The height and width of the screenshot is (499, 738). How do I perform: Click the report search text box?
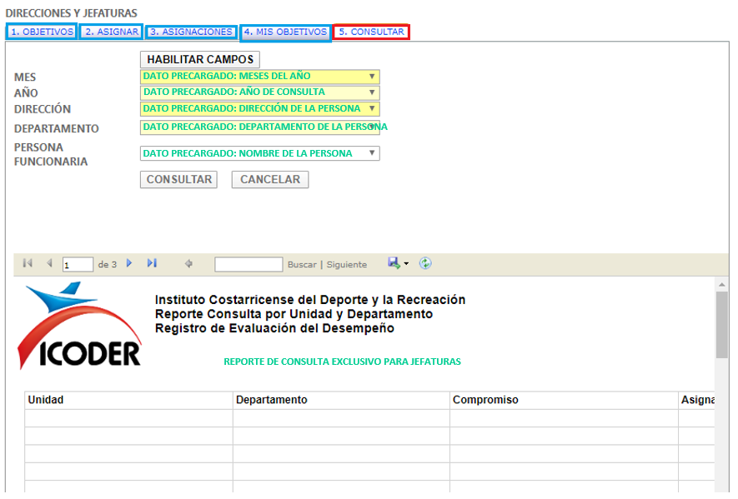[249, 264]
